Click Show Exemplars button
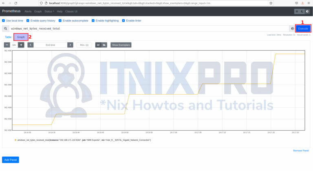The height and width of the screenshot is (171, 313). point(121,45)
